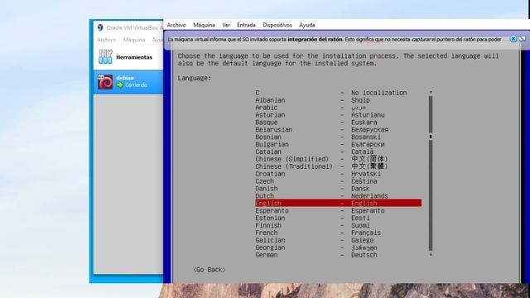Select Asturian language row
This screenshot has height=298, width=530.
[x=339, y=115]
